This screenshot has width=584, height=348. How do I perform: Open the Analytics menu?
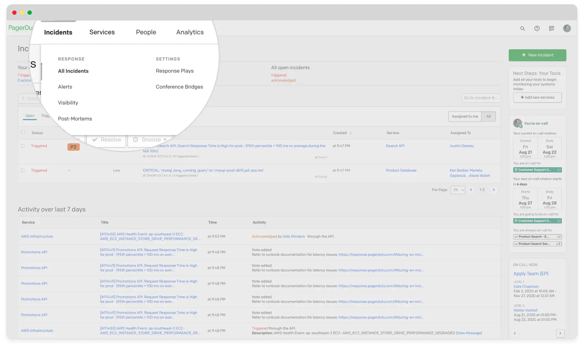(190, 32)
